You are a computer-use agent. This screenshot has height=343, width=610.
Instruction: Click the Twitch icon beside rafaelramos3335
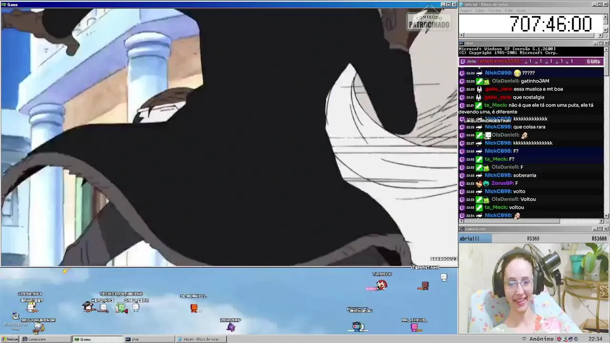pos(462,61)
